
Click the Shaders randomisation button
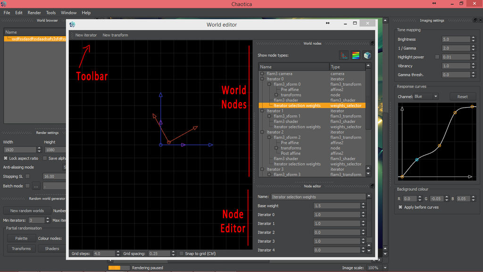[52, 248]
